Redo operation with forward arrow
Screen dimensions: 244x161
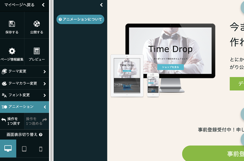[45, 120]
